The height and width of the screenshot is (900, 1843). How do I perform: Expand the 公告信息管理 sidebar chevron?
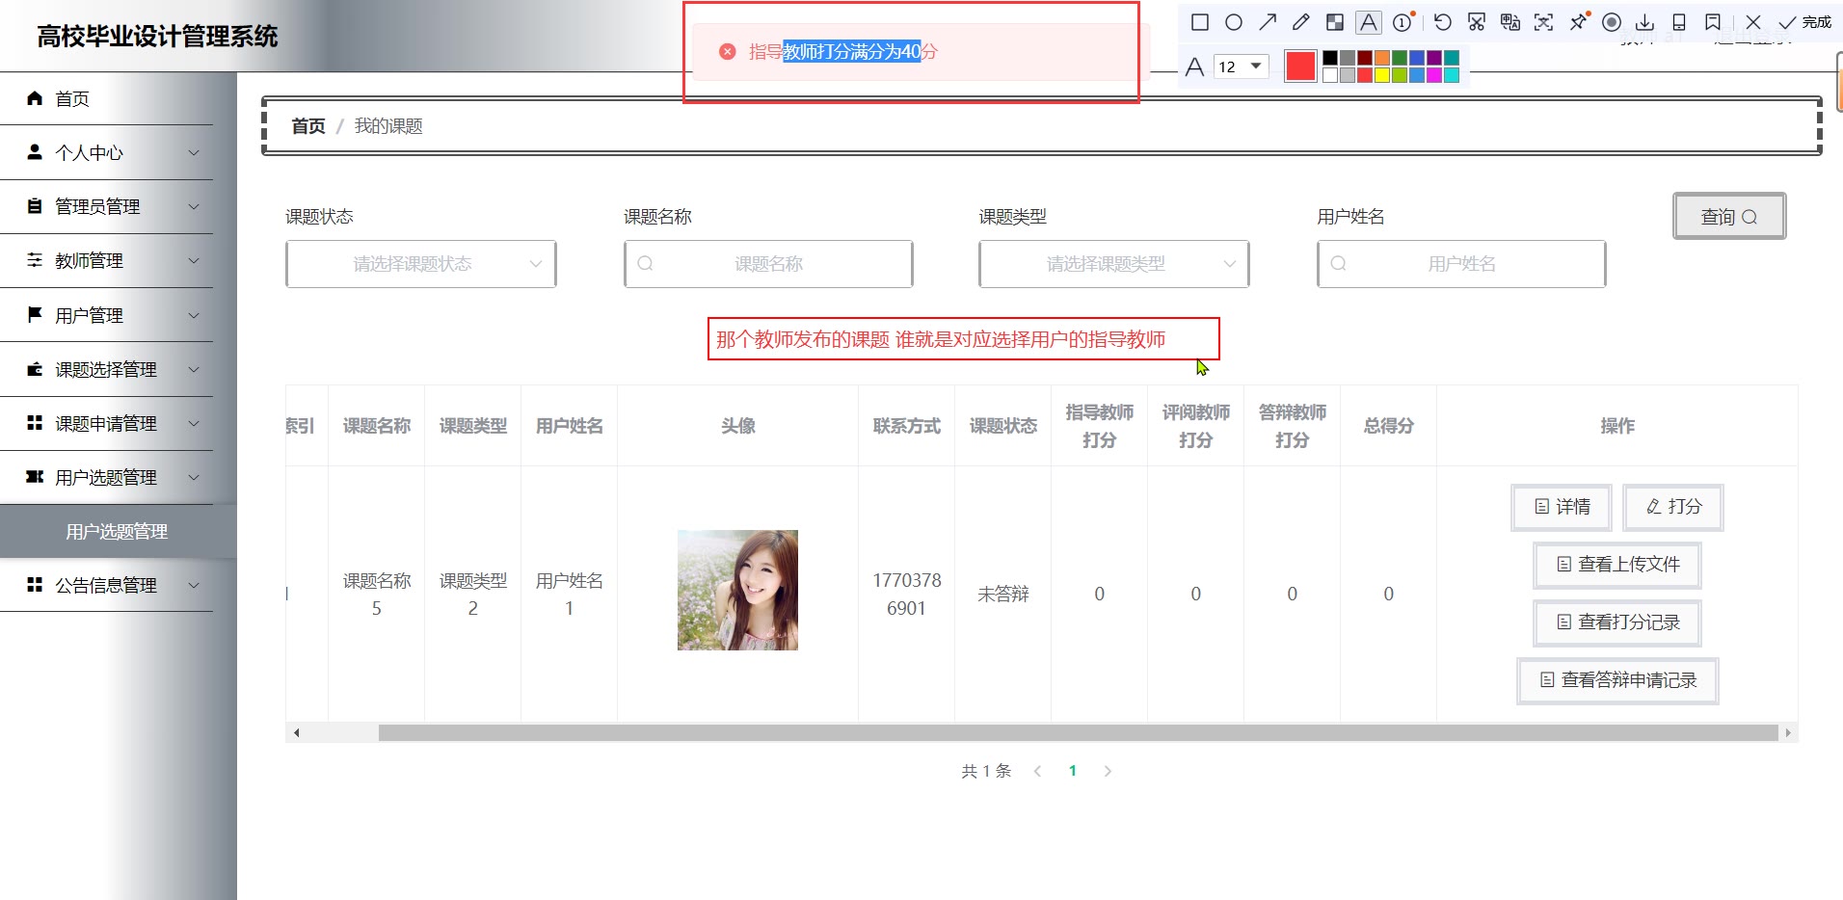194,585
